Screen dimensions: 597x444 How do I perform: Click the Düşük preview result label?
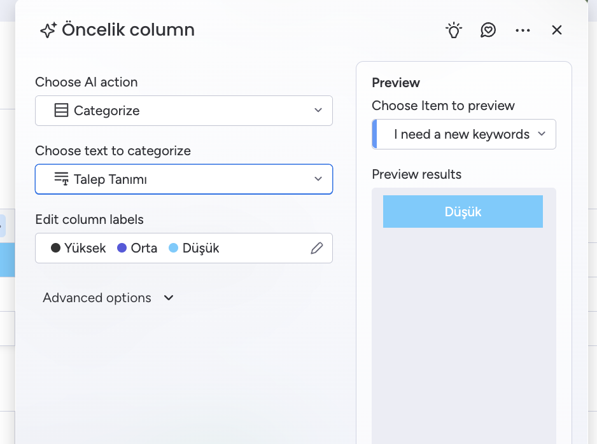[x=463, y=212]
